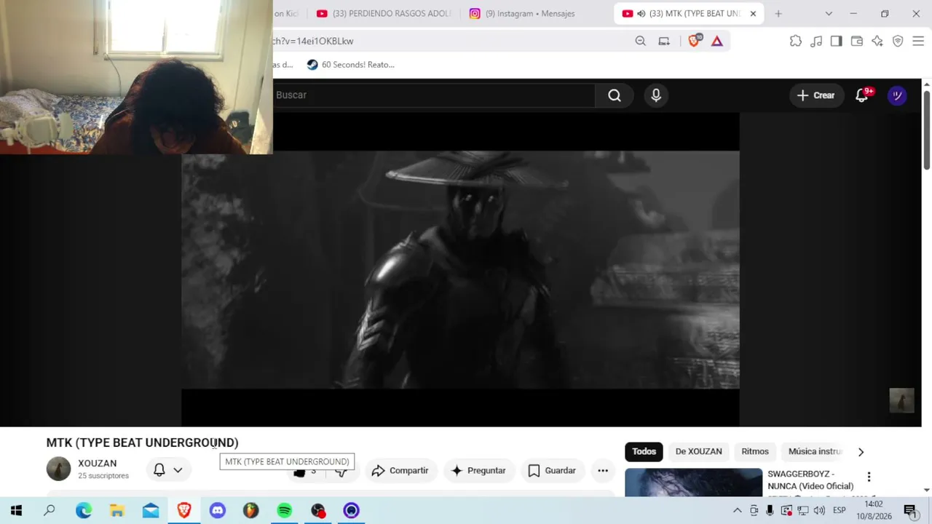Screen dimensions: 932x524
Task: Click the YouTube Buscar search field
Action: (434, 95)
